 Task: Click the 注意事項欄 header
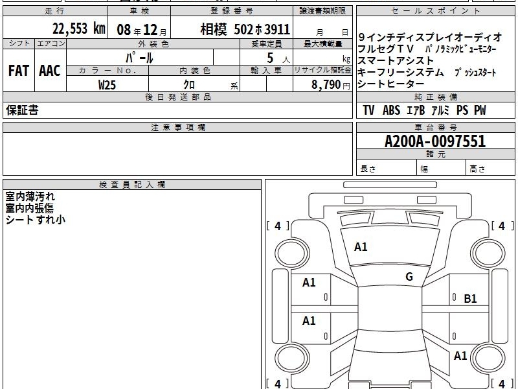coord(177,127)
